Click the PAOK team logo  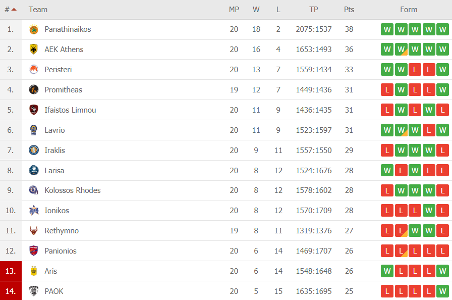pyautogui.click(x=34, y=291)
